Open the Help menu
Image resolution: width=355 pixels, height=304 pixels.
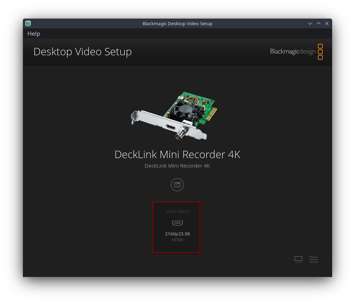click(34, 33)
